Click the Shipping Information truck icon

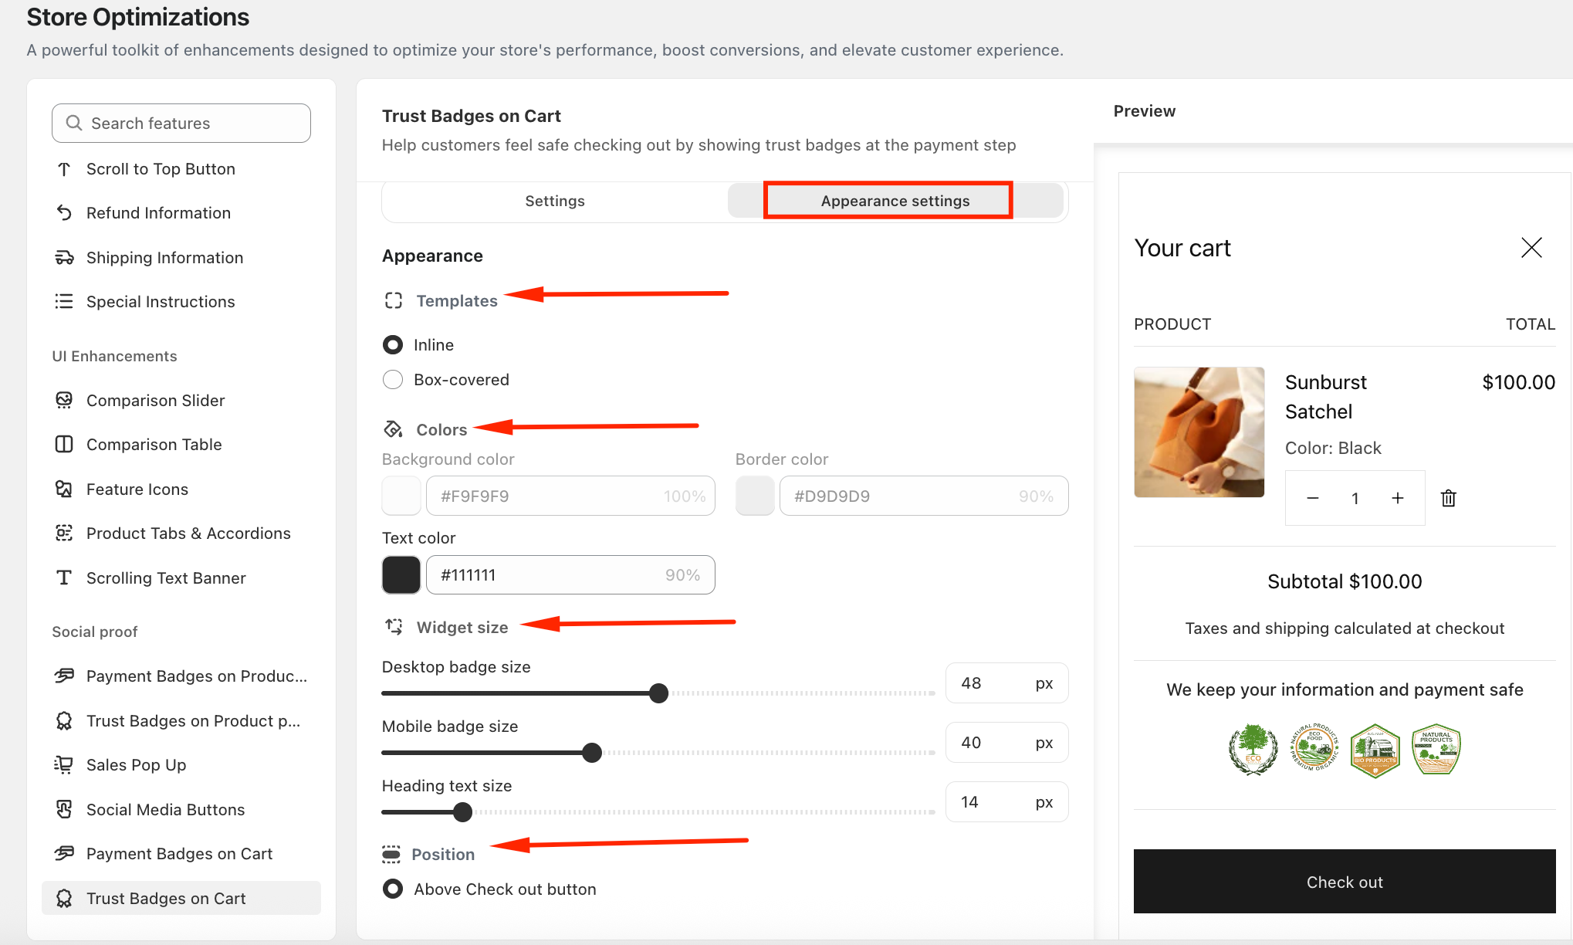pos(64,257)
